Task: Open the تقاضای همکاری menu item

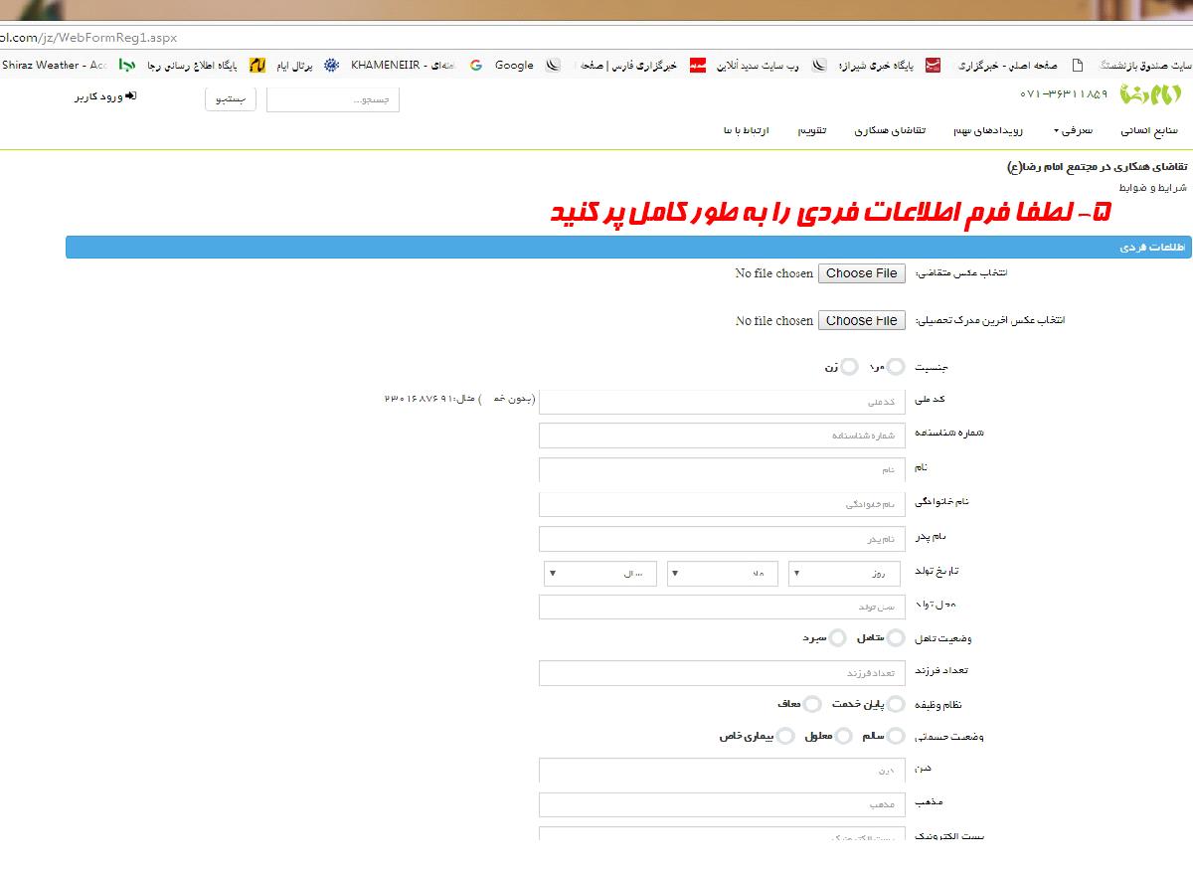Action: 890,130
